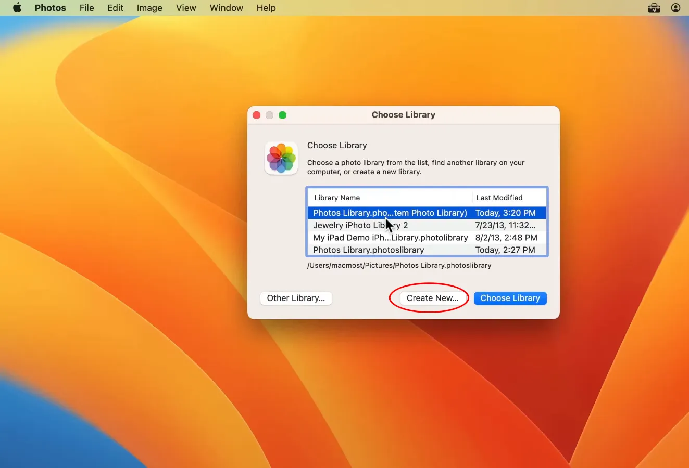The image size is (689, 468).
Task: Click the Photos app icon in dialog
Action: [x=281, y=158]
